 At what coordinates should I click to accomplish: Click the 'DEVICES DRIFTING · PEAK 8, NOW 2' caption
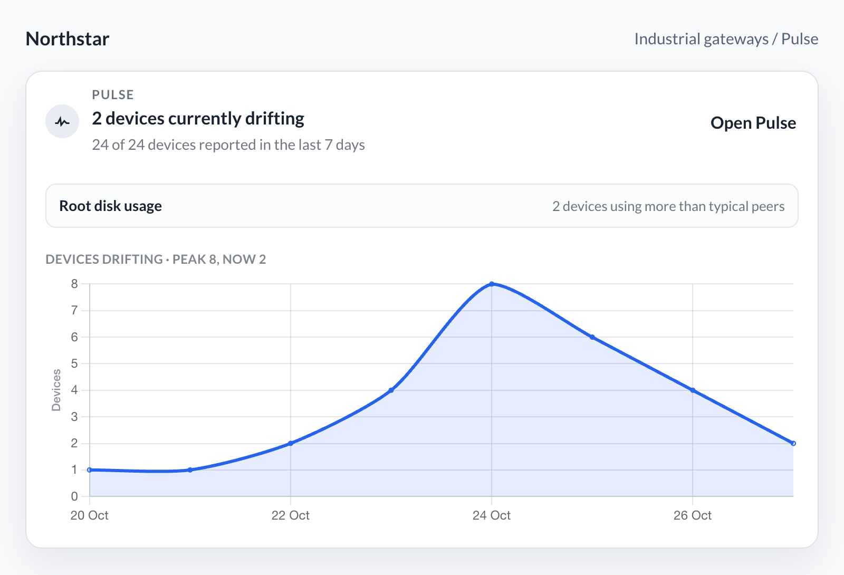156,260
